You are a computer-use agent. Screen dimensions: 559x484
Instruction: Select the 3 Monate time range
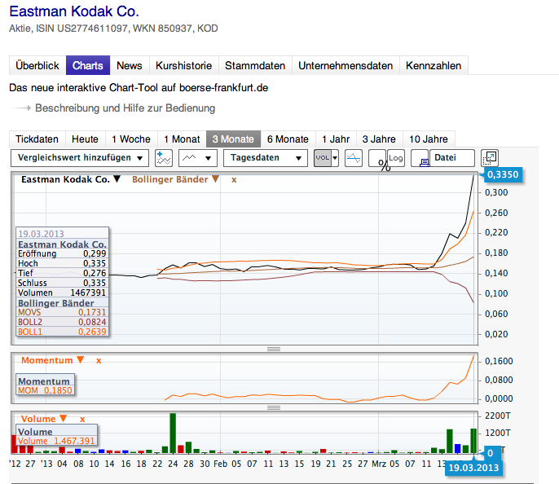coord(233,139)
